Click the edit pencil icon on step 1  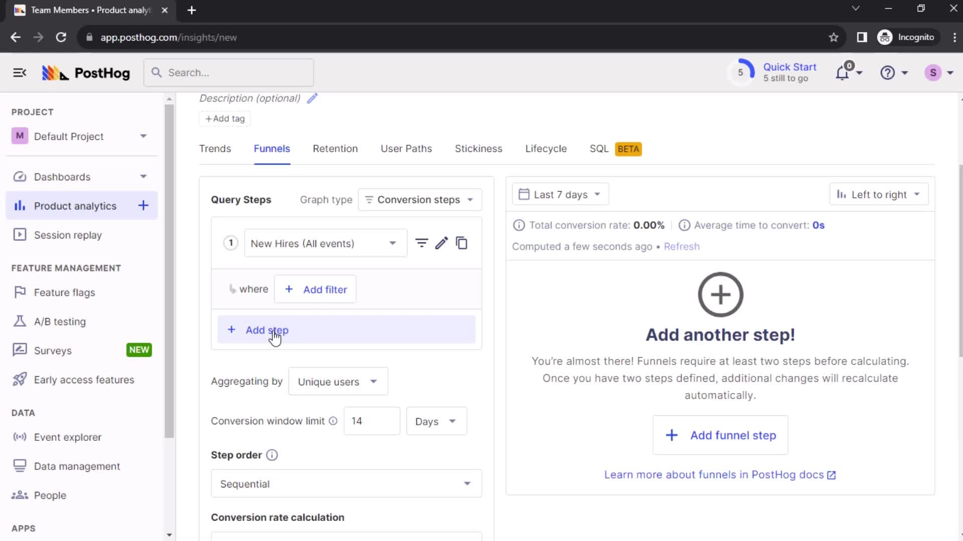coord(442,243)
